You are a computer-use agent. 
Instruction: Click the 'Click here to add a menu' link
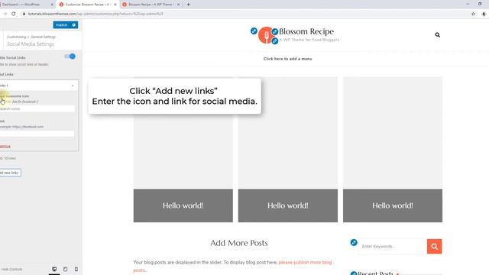click(287, 59)
